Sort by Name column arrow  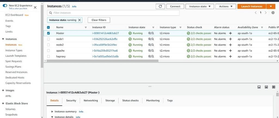click(86, 27)
